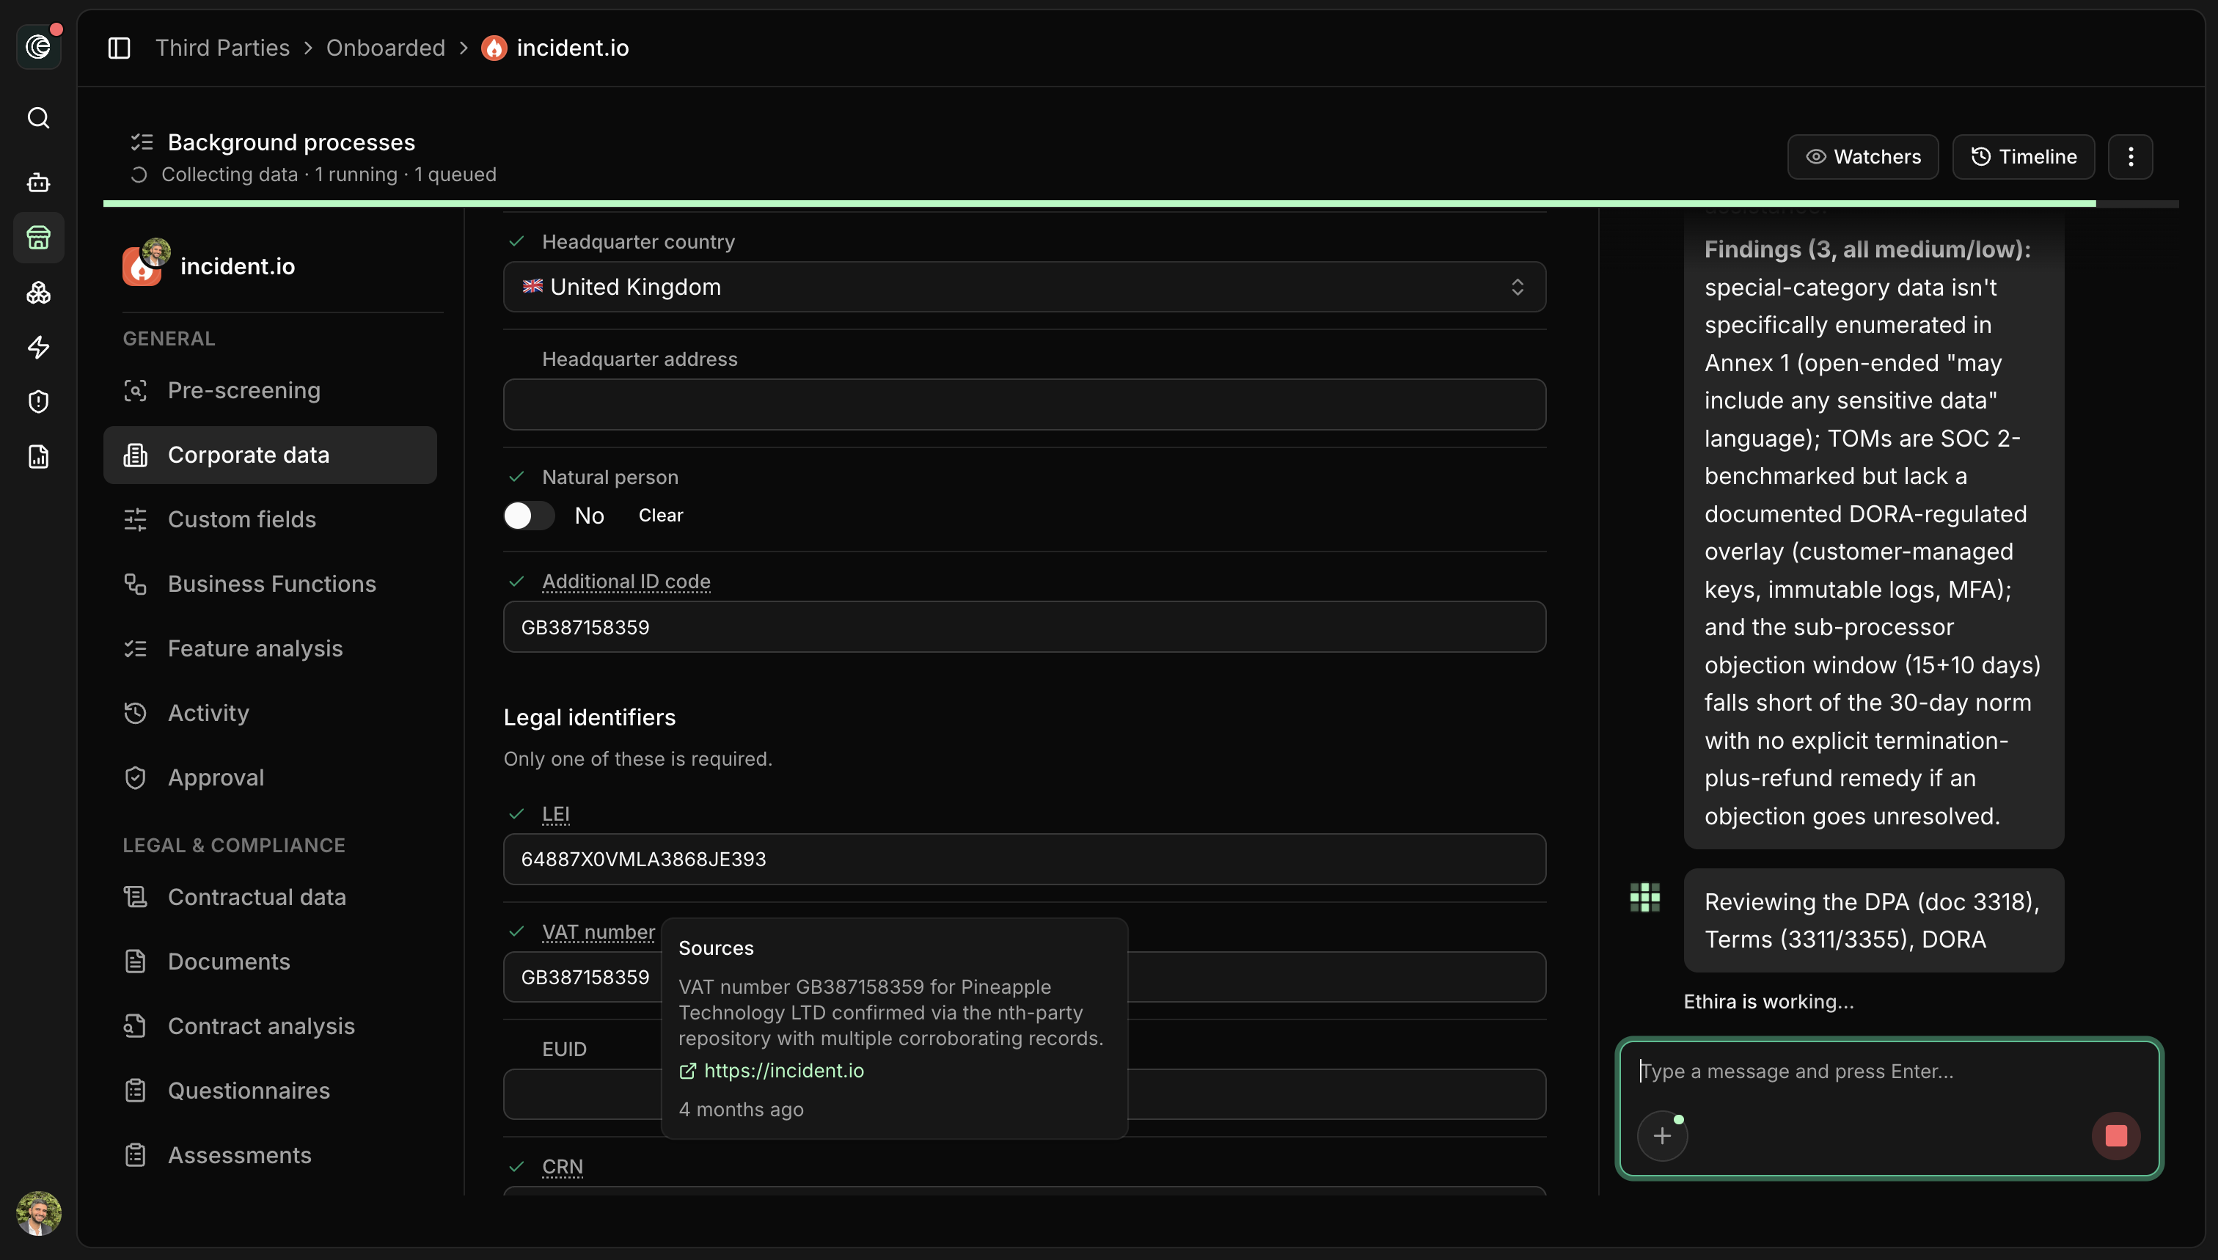Stop Ethira with the red stop button
This screenshot has width=2218, height=1260.
click(x=2116, y=1135)
